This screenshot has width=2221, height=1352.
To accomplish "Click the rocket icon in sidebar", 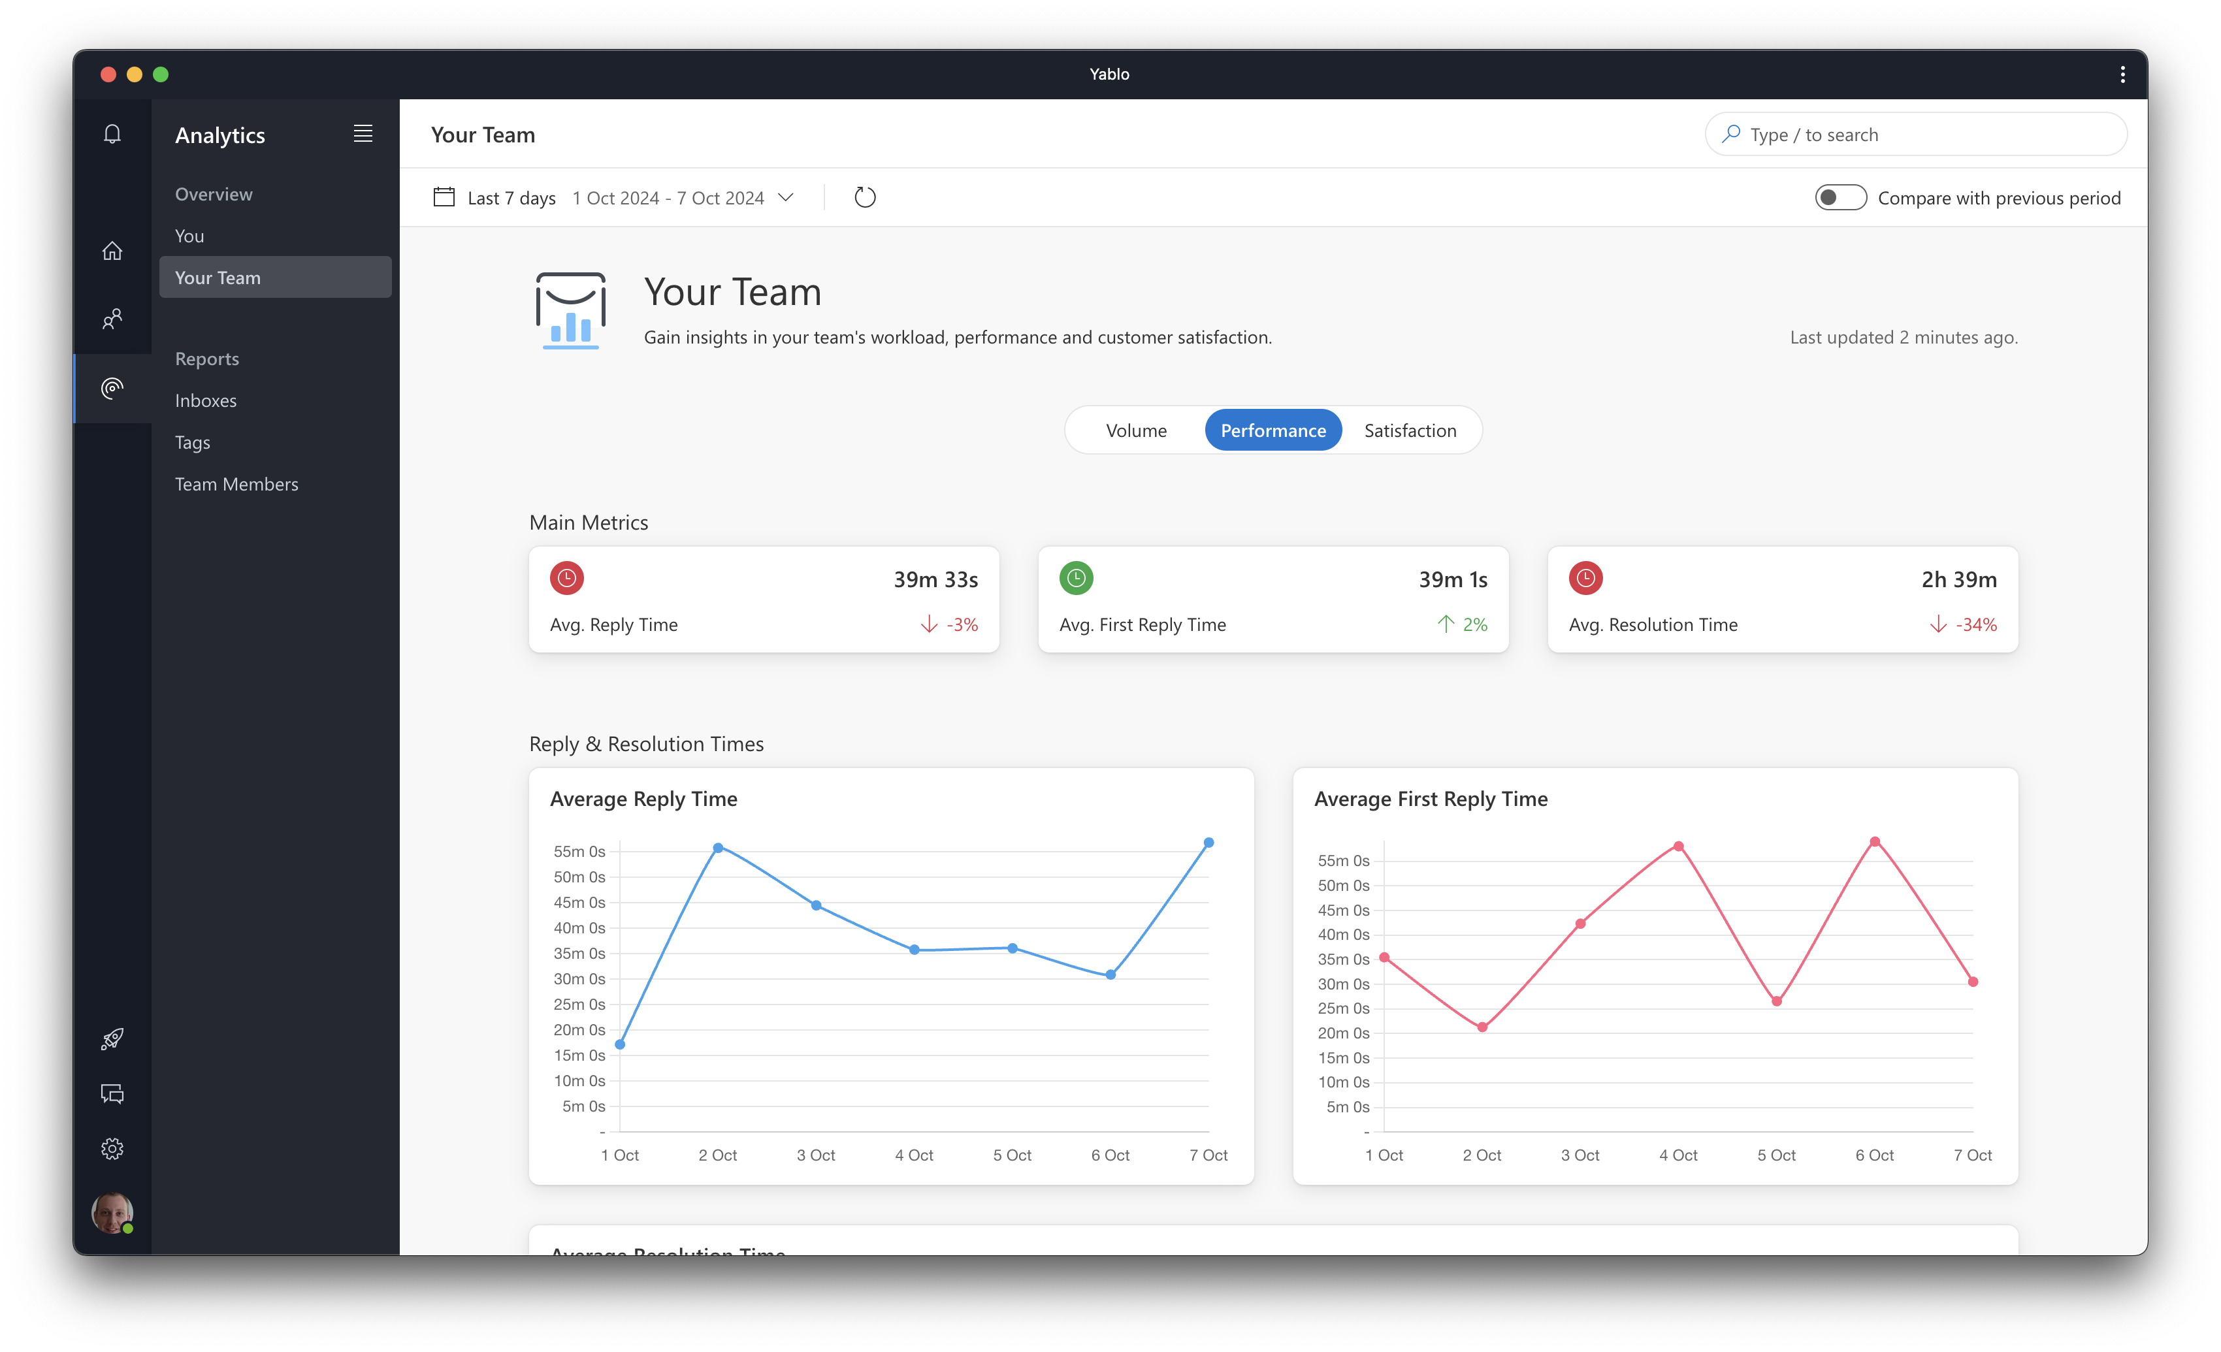I will pyautogui.click(x=112, y=1038).
